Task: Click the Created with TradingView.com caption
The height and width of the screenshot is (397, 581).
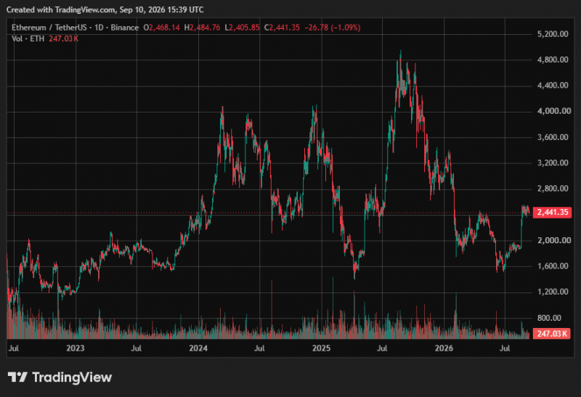Action: click(105, 9)
